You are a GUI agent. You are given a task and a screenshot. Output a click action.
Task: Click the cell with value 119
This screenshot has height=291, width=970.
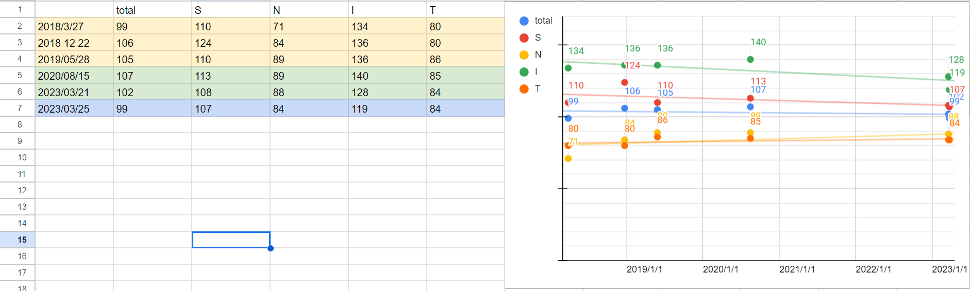click(387, 109)
